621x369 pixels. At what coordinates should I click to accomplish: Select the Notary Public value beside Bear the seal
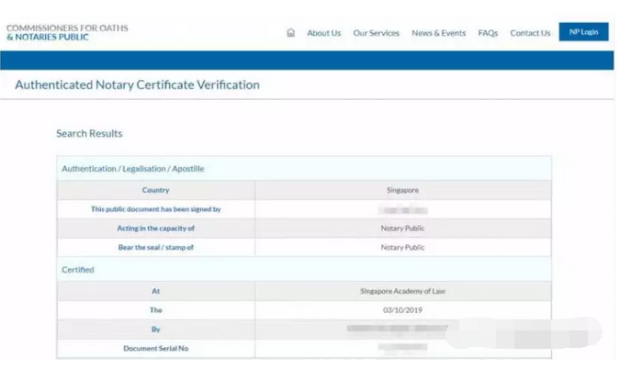pyautogui.click(x=402, y=248)
